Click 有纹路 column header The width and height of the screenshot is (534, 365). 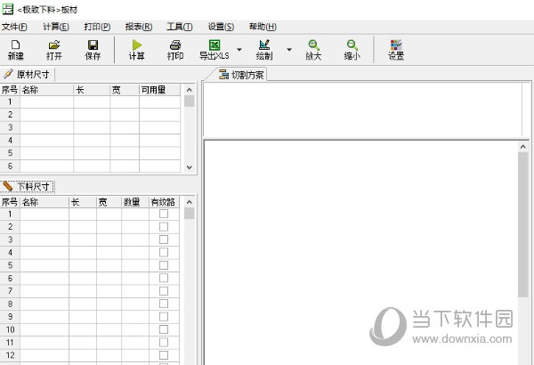164,202
